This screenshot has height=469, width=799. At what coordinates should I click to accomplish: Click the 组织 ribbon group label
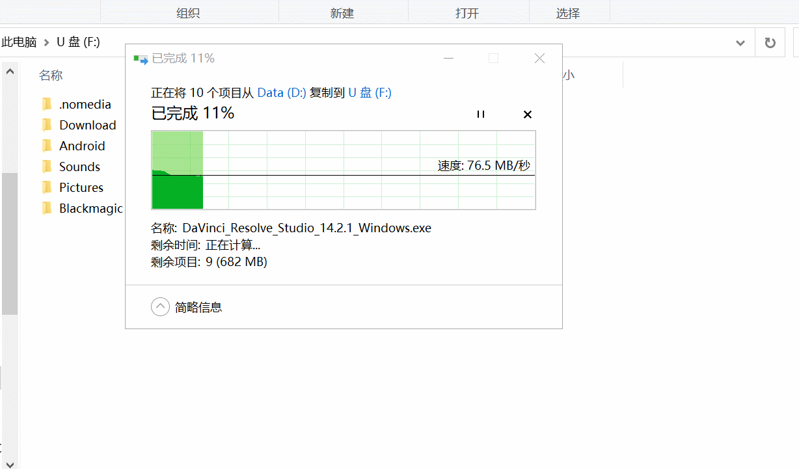pyautogui.click(x=188, y=13)
